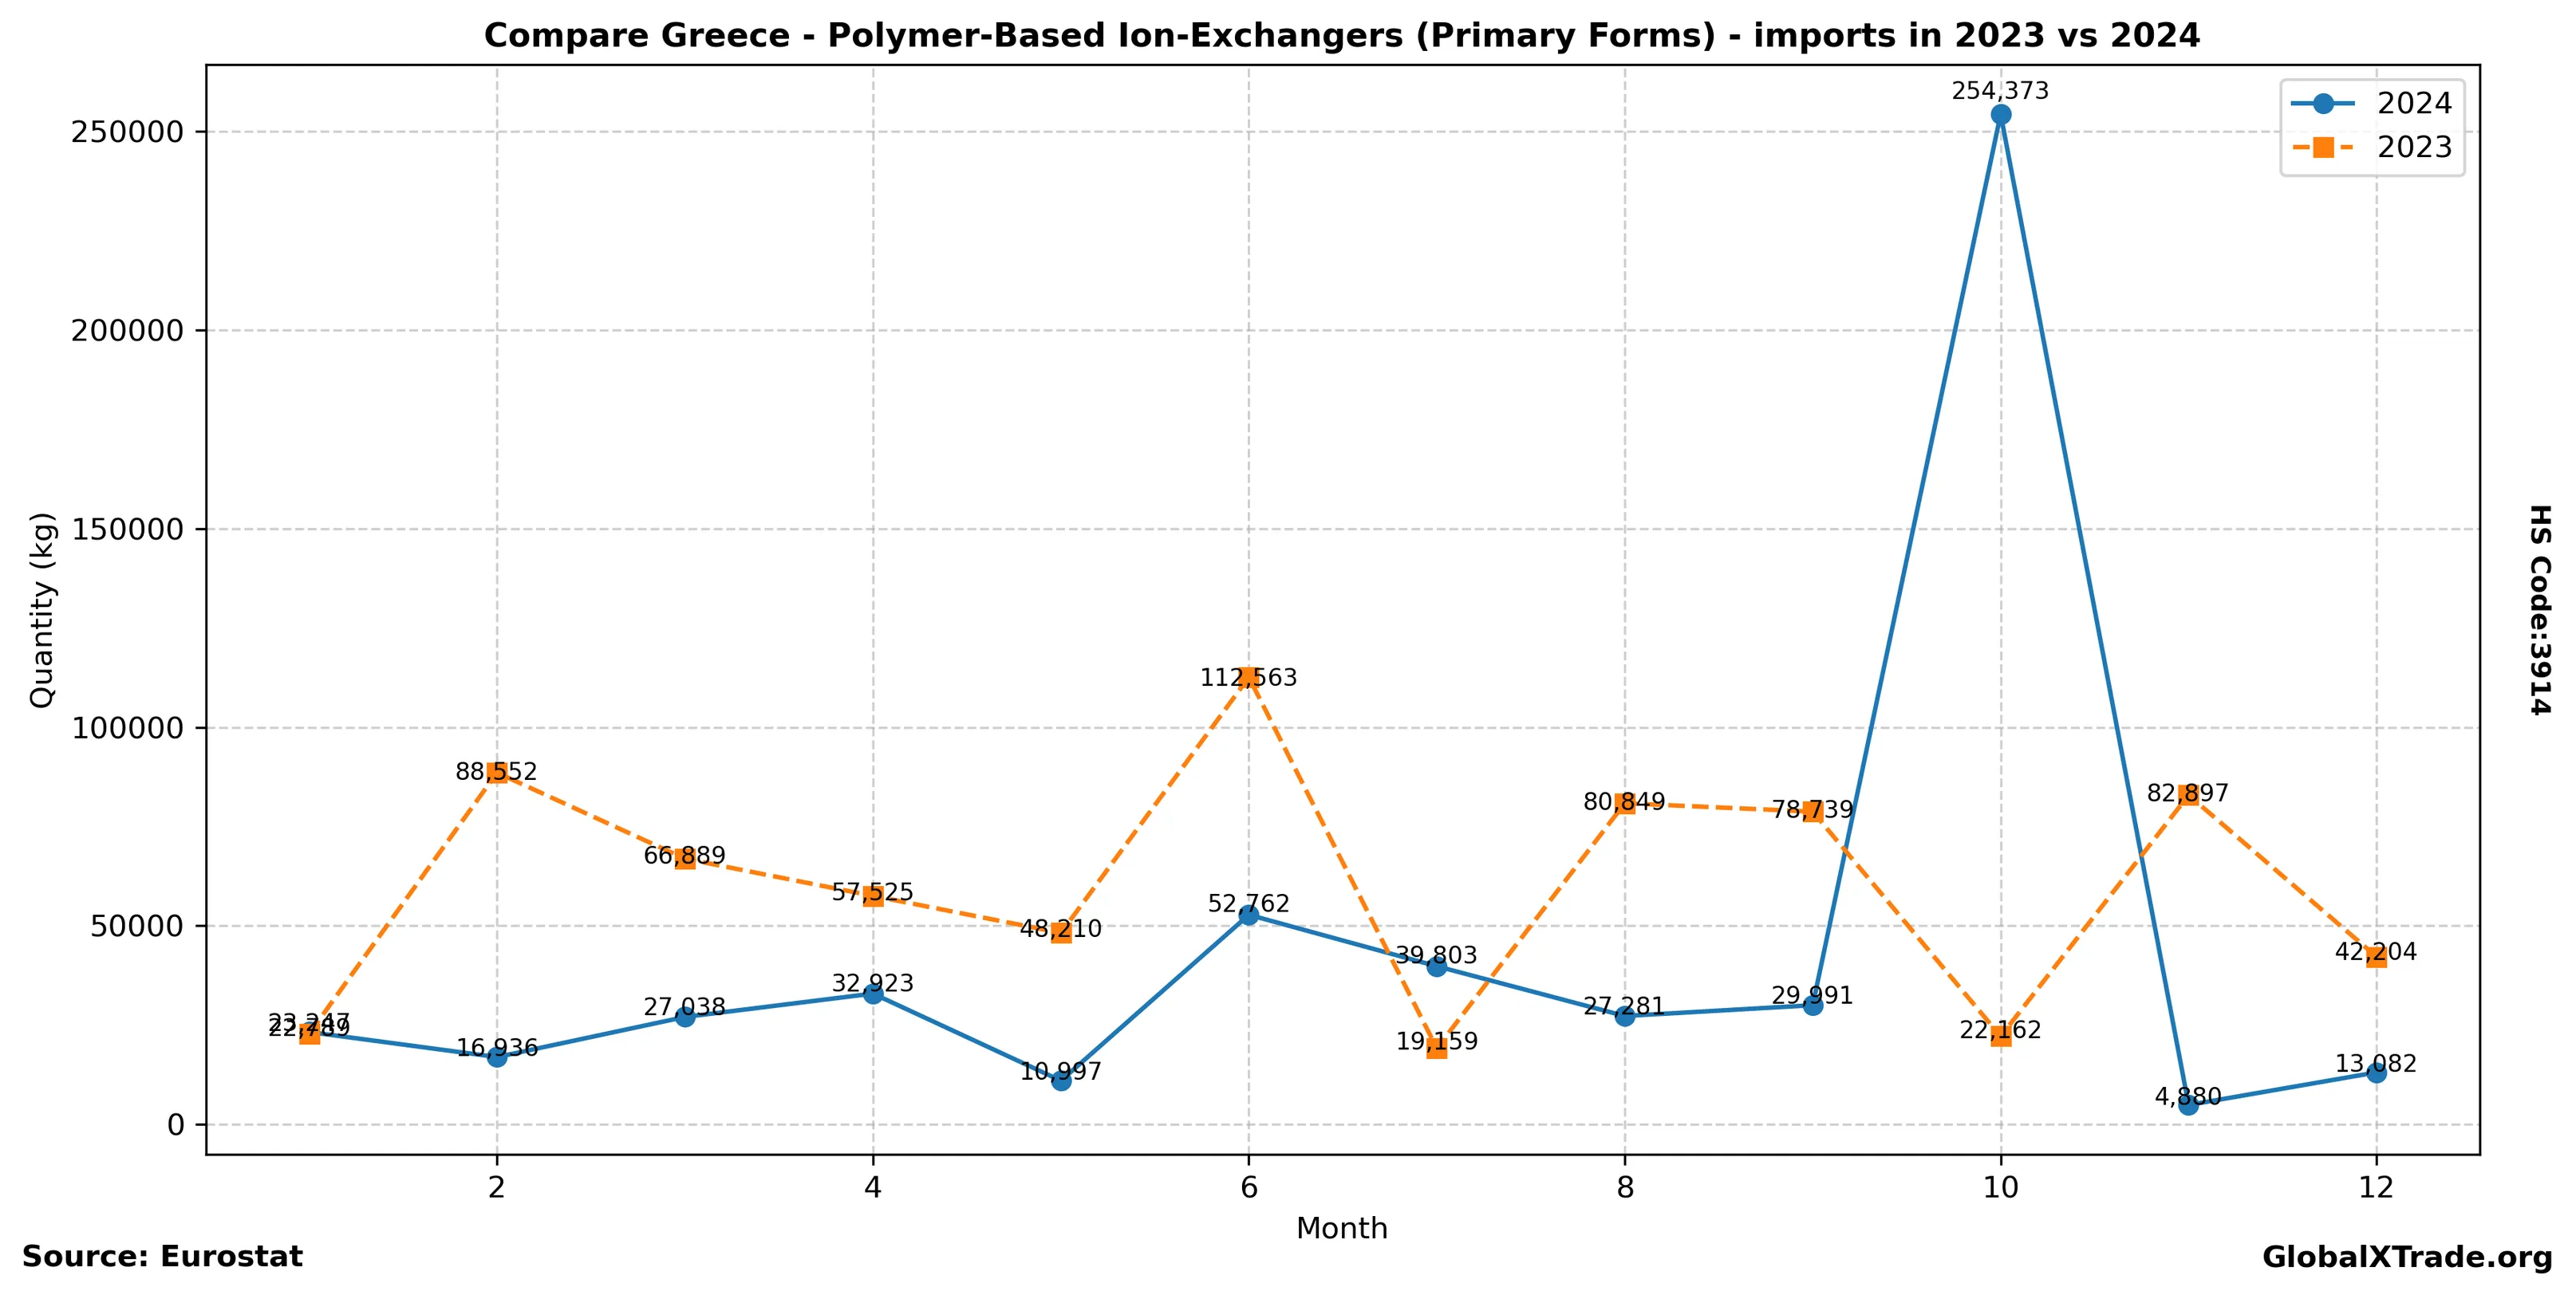
Task: Click the HS Code:3914 side label
Action: [x=2540, y=609]
